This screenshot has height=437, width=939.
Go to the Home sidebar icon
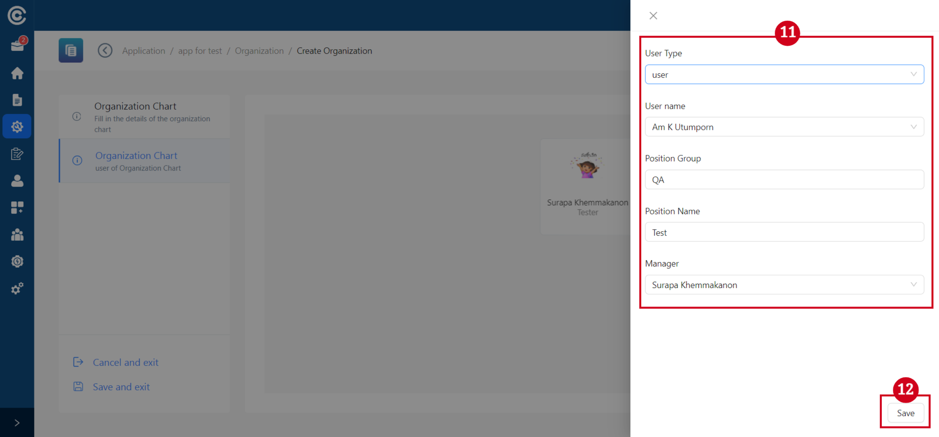[17, 73]
